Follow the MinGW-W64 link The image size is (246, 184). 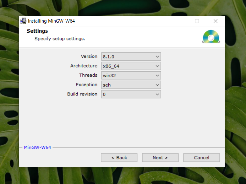click(x=37, y=148)
